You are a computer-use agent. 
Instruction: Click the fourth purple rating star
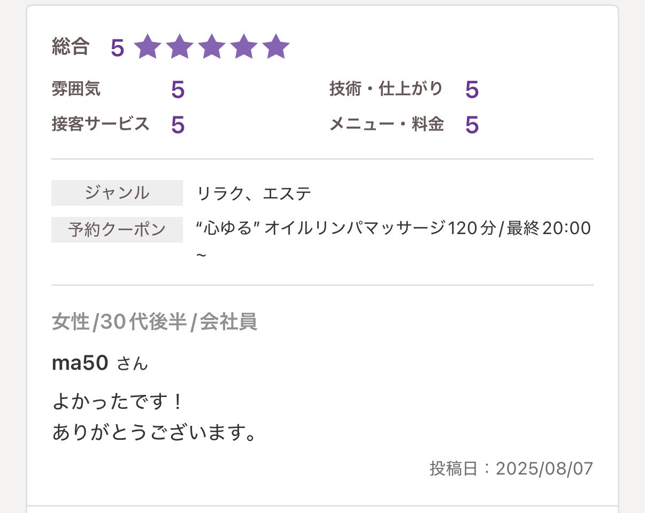pos(243,47)
